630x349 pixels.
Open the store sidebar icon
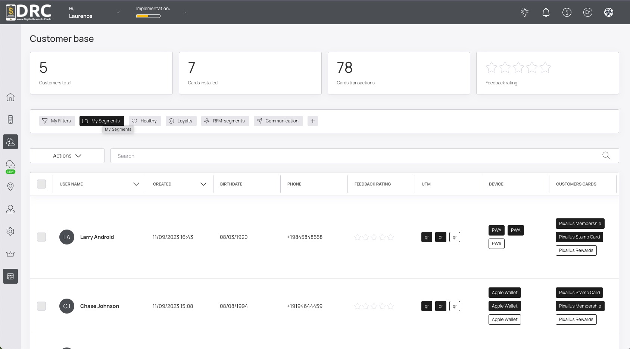(10, 276)
